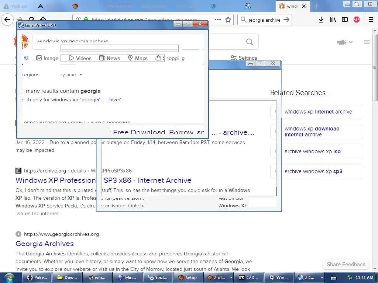
Task: Click the georgiaarchives.org result favicon
Action: tap(18, 234)
